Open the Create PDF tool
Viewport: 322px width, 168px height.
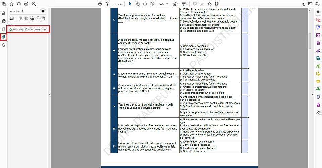[318, 19]
